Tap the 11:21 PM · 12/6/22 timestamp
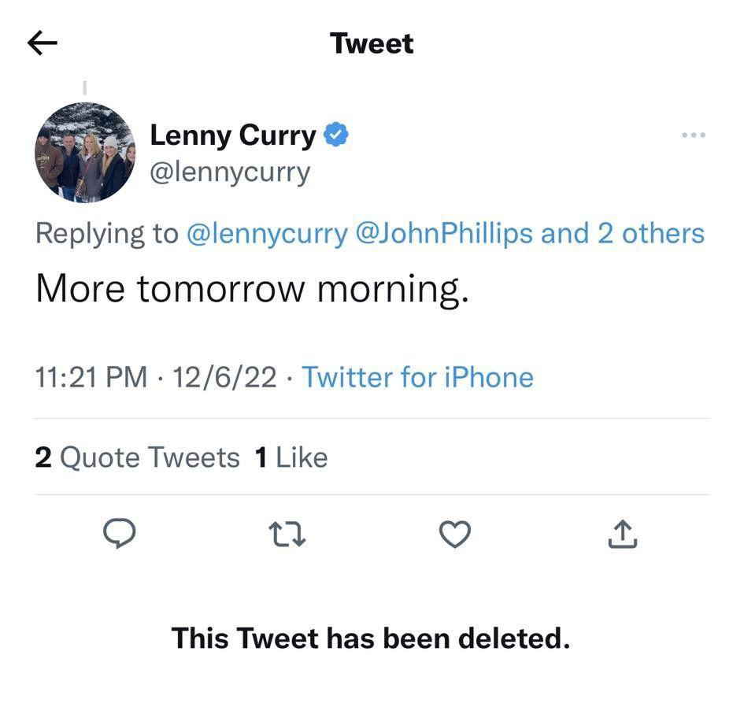The width and height of the screenshot is (744, 718). (x=156, y=378)
